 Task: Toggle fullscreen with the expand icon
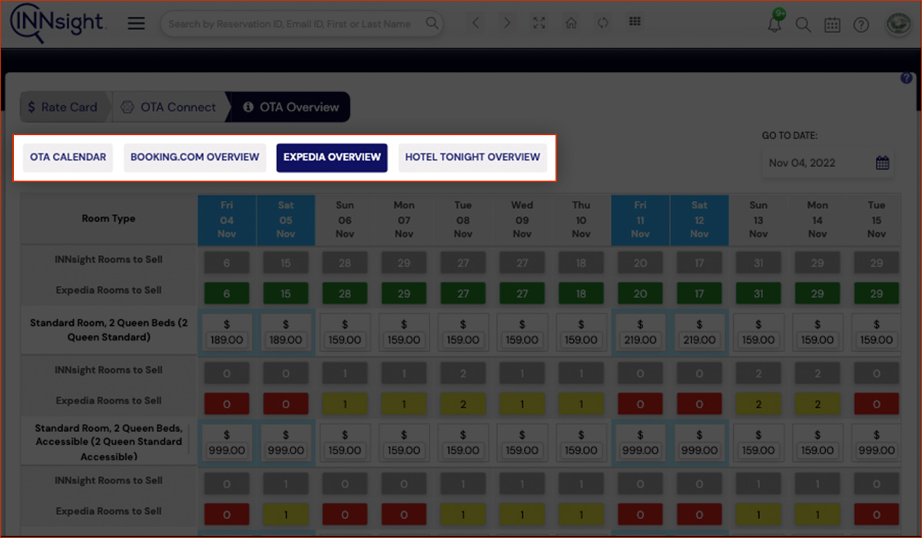pyautogui.click(x=539, y=23)
